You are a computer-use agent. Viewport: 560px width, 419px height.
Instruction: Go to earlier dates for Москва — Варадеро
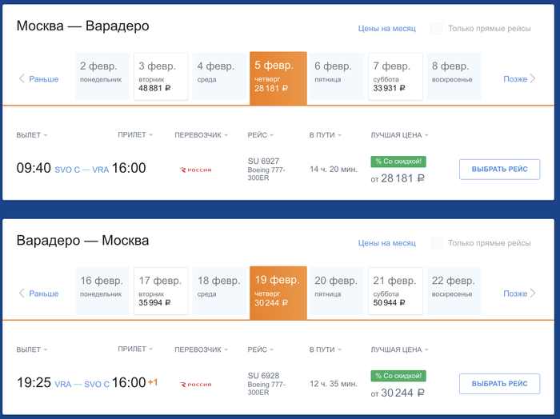[38, 79]
